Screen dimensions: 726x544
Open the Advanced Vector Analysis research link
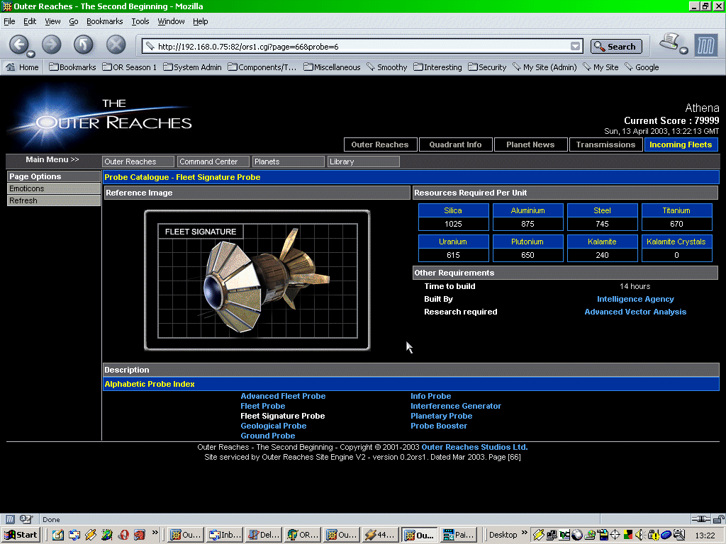tap(635, 312)
